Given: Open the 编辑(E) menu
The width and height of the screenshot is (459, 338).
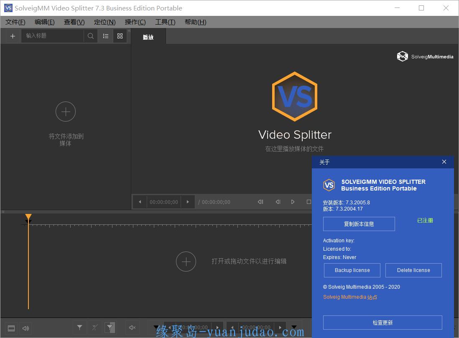Looking at the screenshot, I should point(44,22).
